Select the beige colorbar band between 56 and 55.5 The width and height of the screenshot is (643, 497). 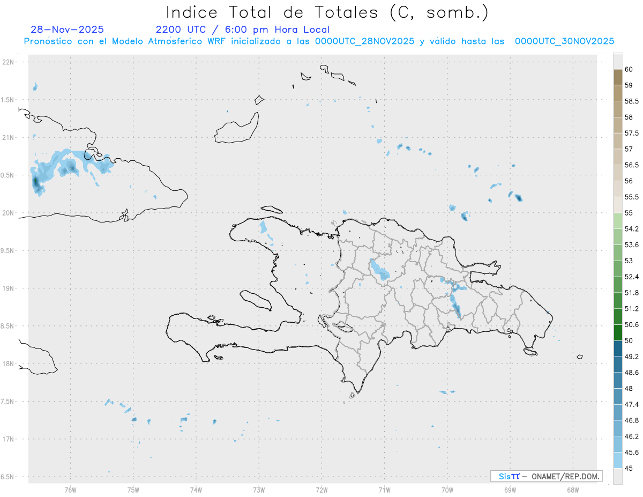click(618, 189)
